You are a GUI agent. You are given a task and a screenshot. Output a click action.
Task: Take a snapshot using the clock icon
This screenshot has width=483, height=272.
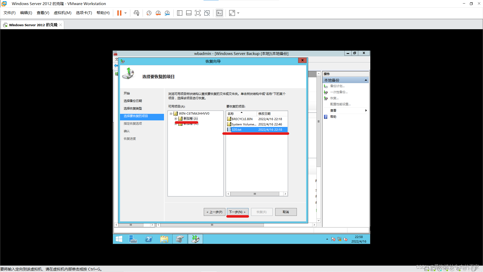tap(149, 13)
